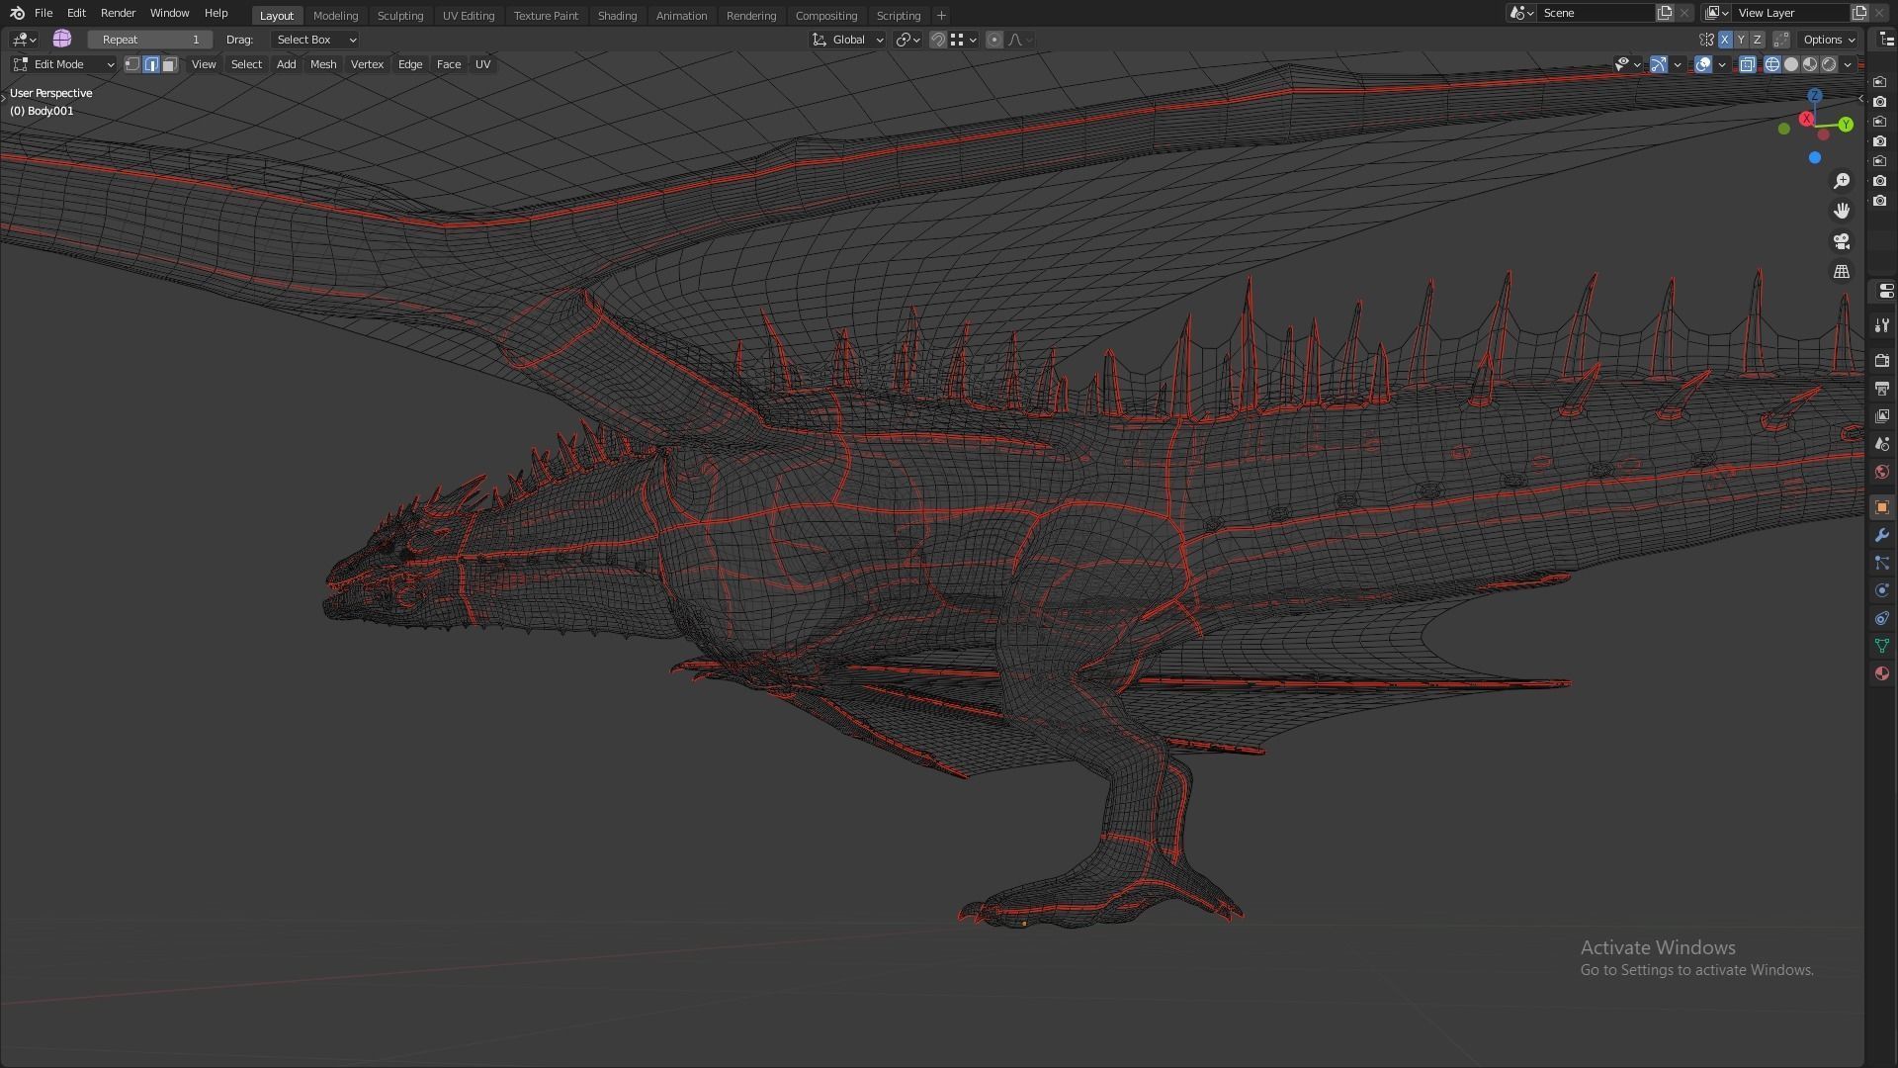Open the Particles properties tab
Viewport: 1898px width, 1068px height.
[1881, 563]
